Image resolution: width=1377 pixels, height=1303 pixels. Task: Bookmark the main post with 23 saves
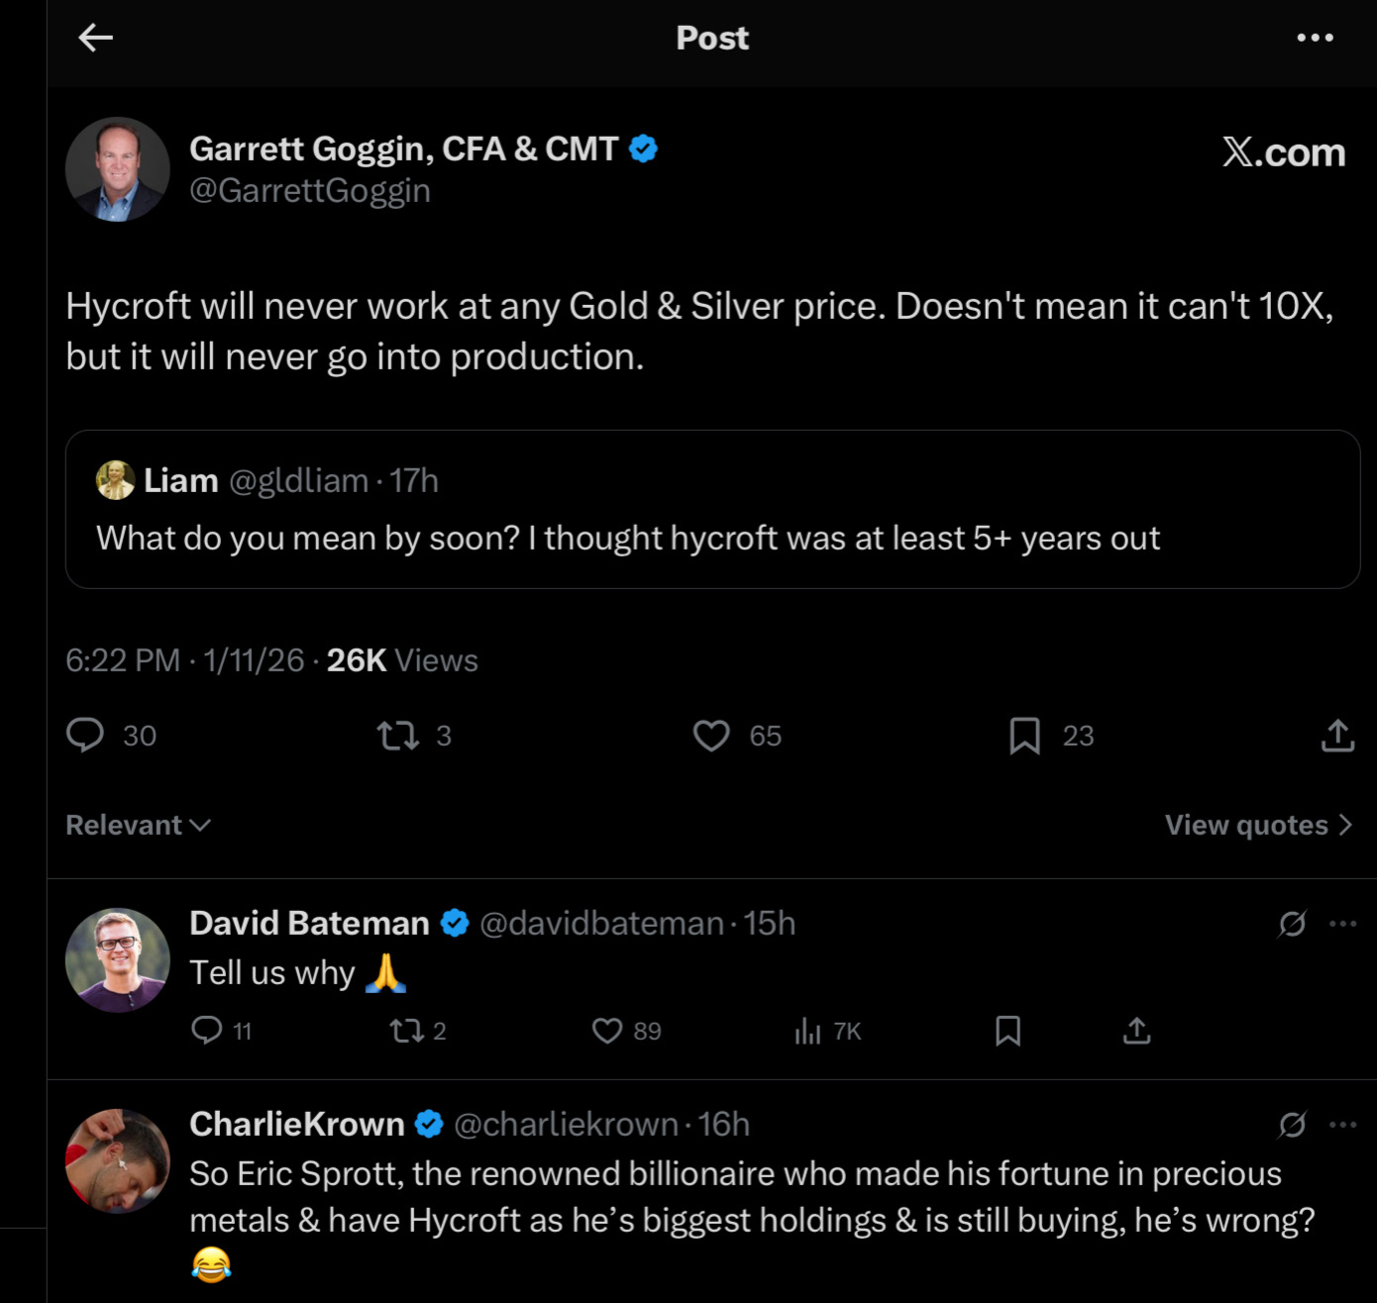(x=1024, y=735)
